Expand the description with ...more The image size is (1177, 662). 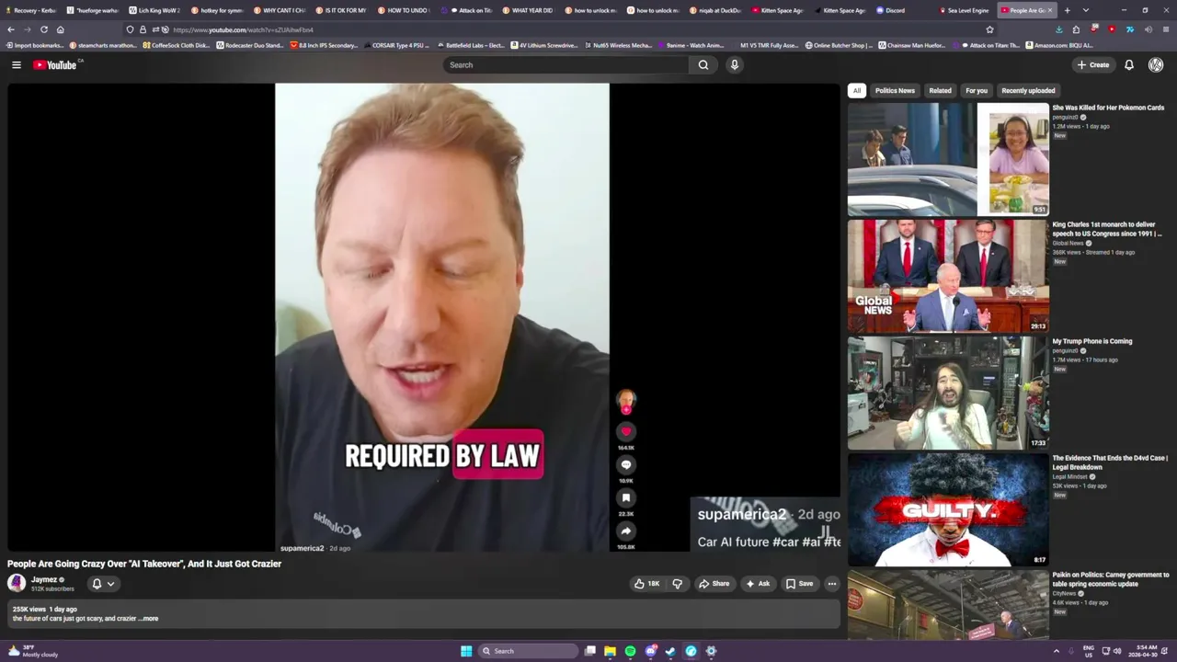149,619
